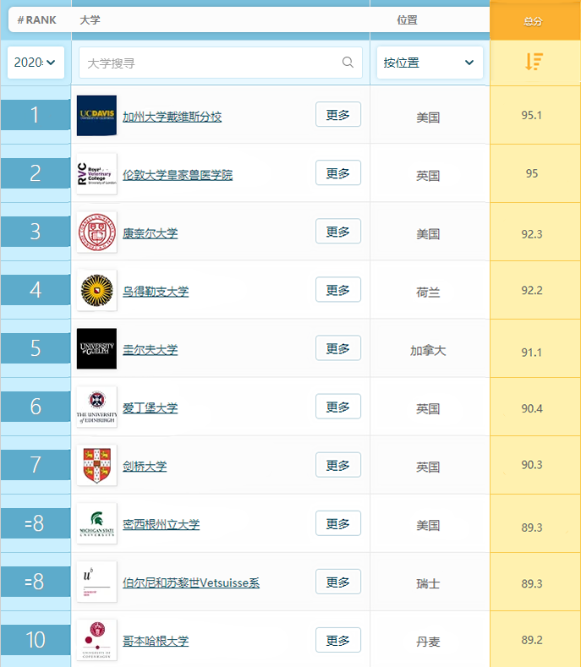Click the Royal Veterinary College logo
The width and height of the screenshot is (581, 667).
pos(96,174)
